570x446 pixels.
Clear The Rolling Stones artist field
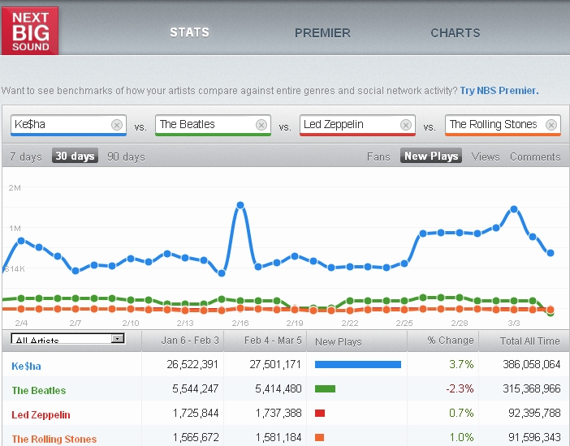coord(551,125)
